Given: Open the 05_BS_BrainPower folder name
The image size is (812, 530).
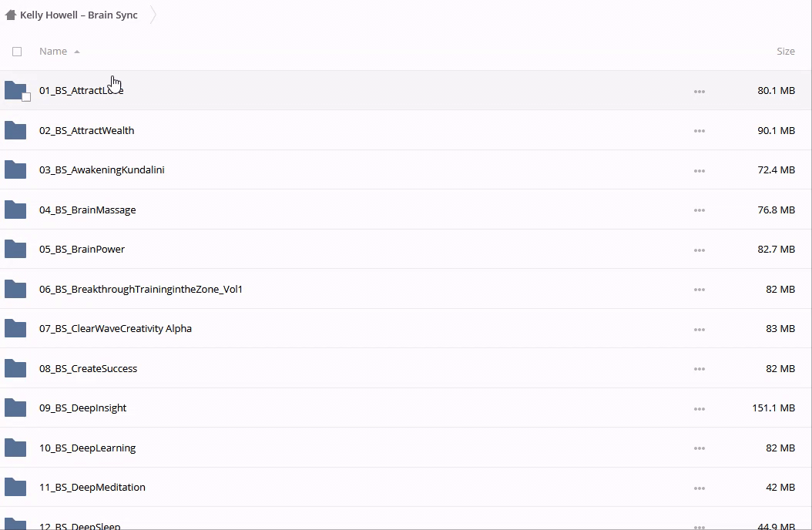Looking at the screenshot, I should coord(82,249).
